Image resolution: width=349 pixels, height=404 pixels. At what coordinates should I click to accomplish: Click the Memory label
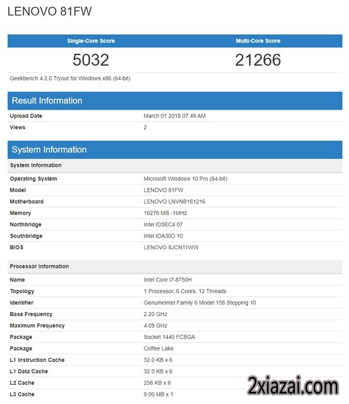click(x=20, y=213)
